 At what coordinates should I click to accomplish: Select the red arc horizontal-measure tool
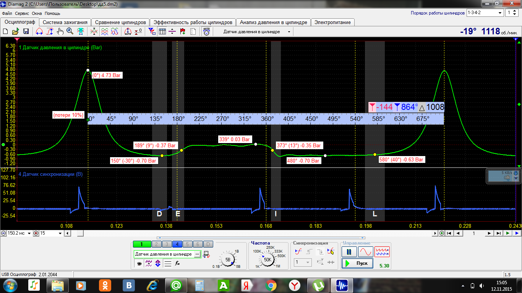point(39,32)
